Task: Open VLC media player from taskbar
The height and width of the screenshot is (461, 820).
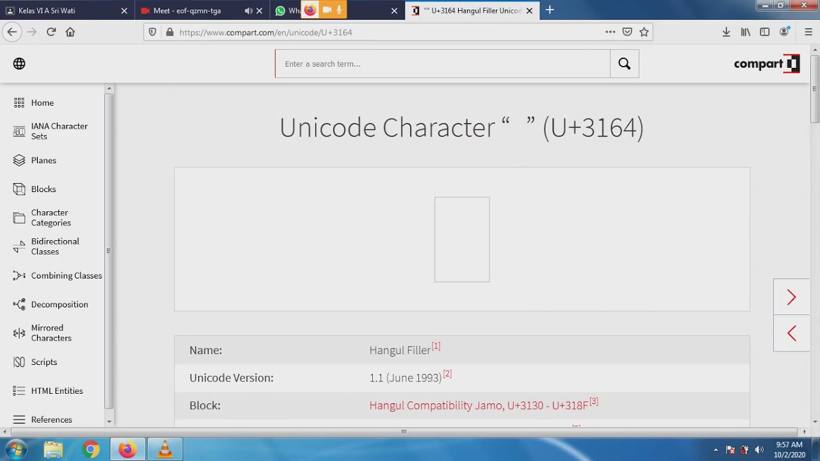Action: (165, 449)
